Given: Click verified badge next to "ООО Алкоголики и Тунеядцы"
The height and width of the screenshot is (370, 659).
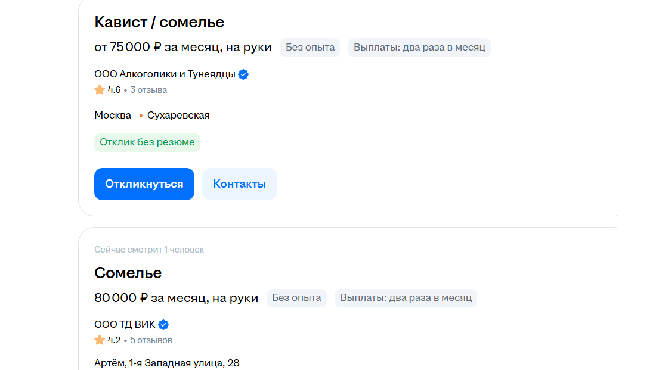Looking at the screenshot, I should pyautogui.click(x=243, y=74).
